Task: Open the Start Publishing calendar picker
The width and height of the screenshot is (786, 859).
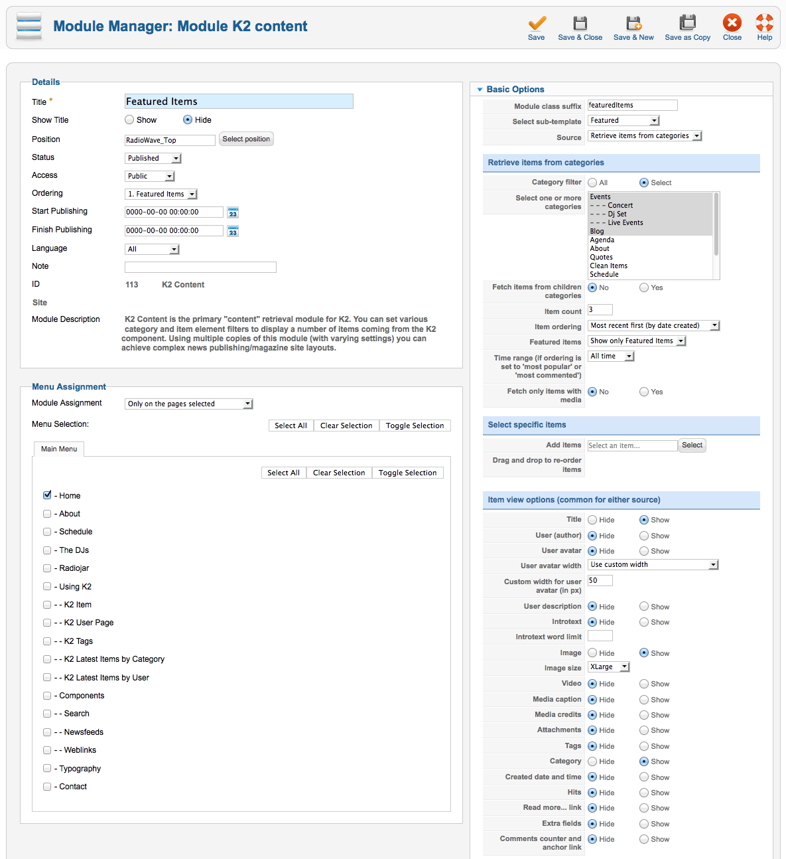Action: pyautogui.click(x=233, y=212)
